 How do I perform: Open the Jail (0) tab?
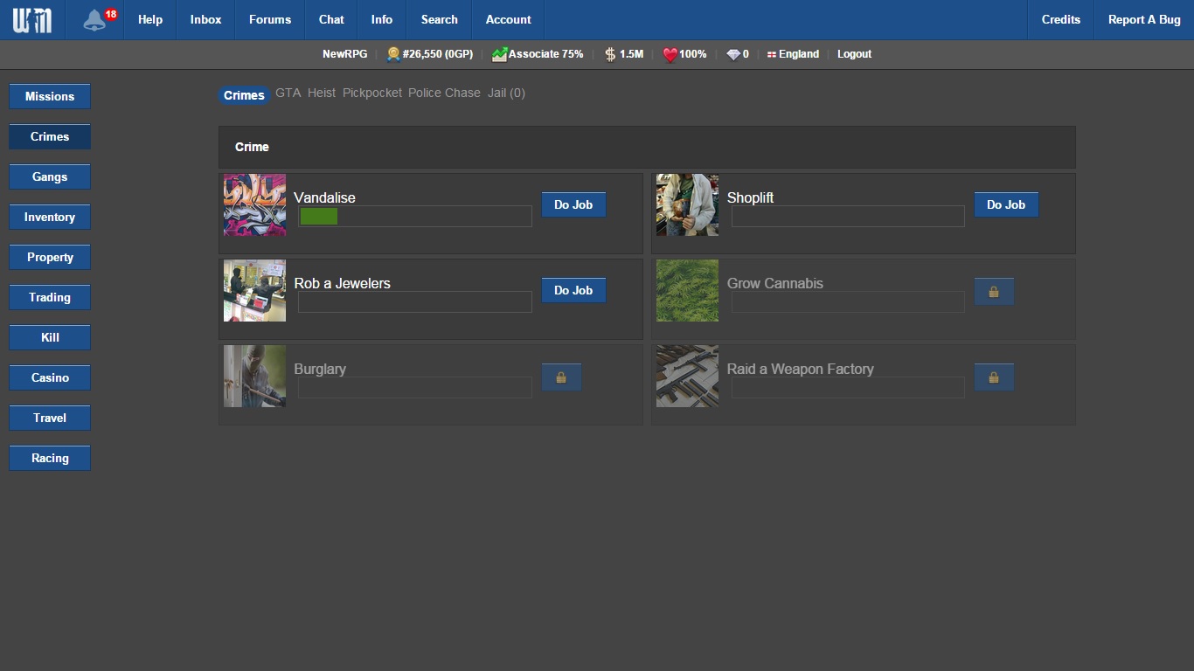coord(506,93)
